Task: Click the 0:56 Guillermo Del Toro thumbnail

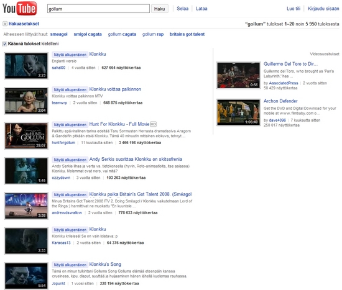Action: tap(238, 75)
